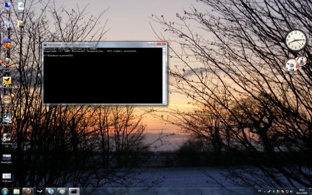This screenshot has height=195, width=312.
Task: Click the analog clock desktop gadget
Action: pos(295,40)
